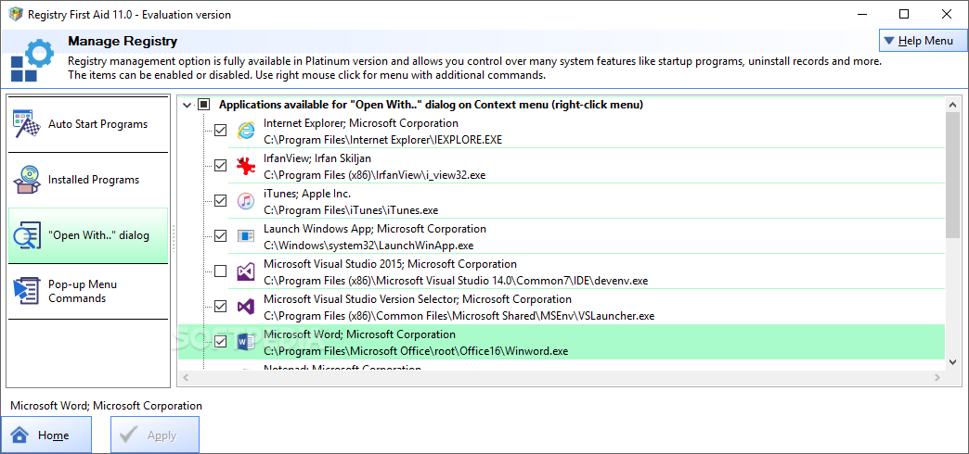Click the path ending in iTunes.exe

point(351,210)
